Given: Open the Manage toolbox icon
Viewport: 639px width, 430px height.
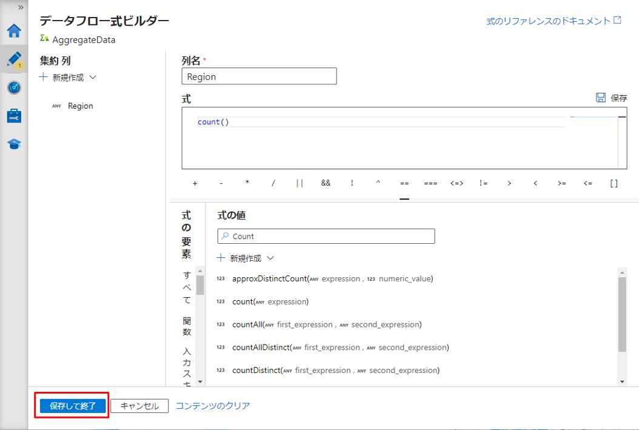Looking at the screenshot, I should pyautogui.click(x=14, y=115).
